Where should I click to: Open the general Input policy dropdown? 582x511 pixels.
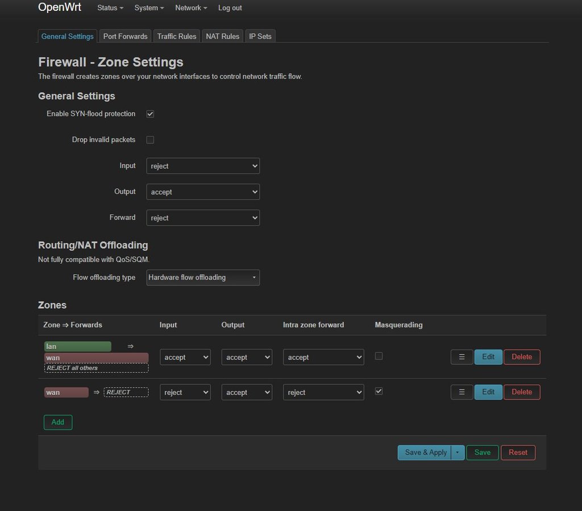203,166
